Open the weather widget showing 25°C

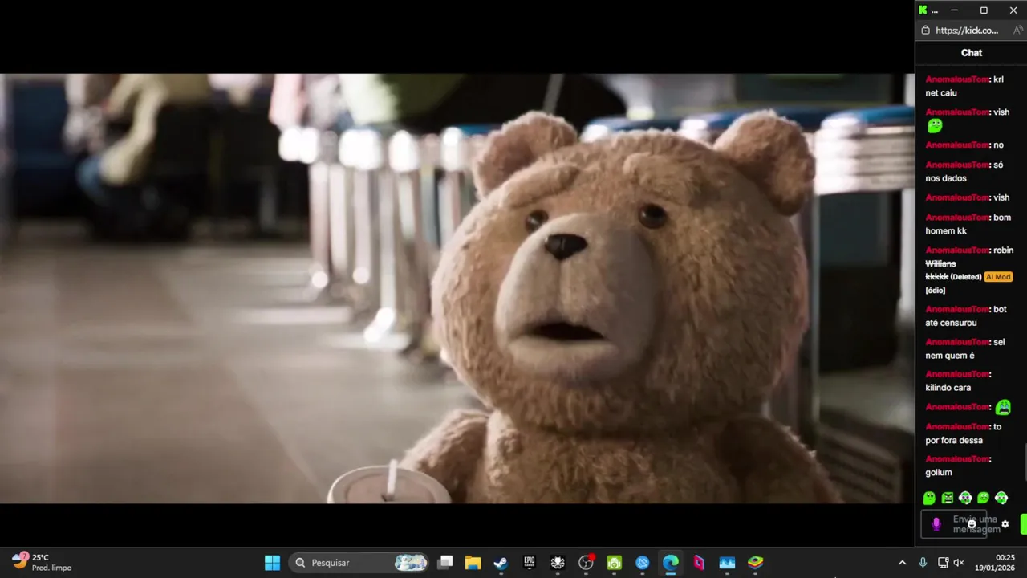[x=42, y=562]
